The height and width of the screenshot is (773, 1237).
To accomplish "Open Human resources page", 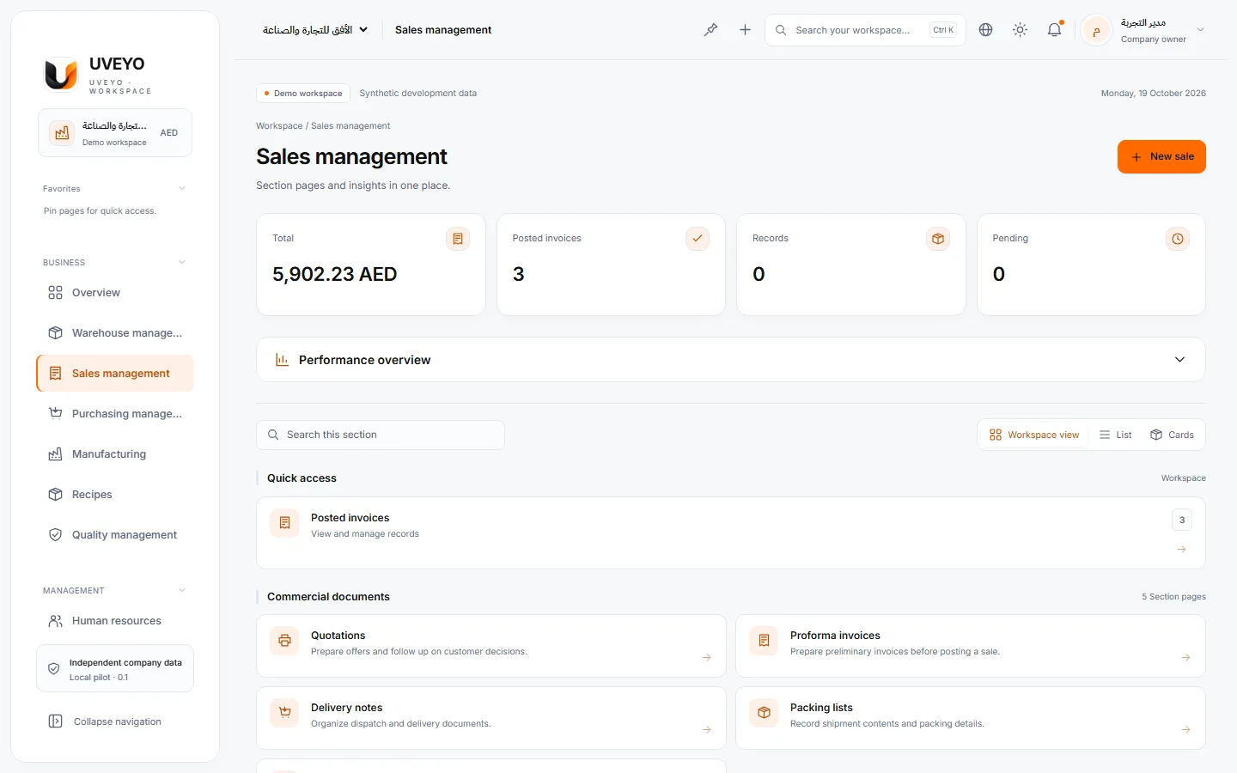I will coord(115,621).
